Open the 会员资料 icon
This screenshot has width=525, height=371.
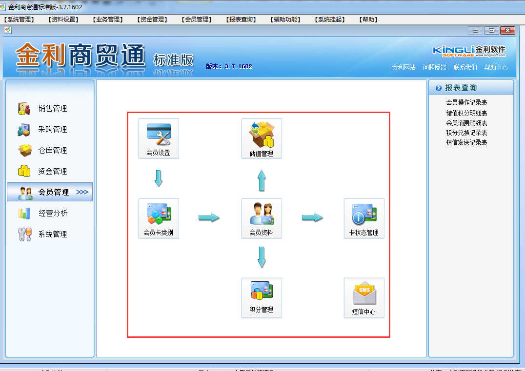[262, 218]
